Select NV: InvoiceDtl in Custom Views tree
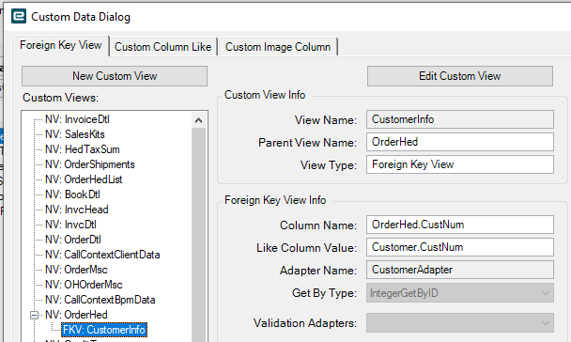The height and width of the screenshot is (342, 571). pyautogui.click(x=77, y=119)
